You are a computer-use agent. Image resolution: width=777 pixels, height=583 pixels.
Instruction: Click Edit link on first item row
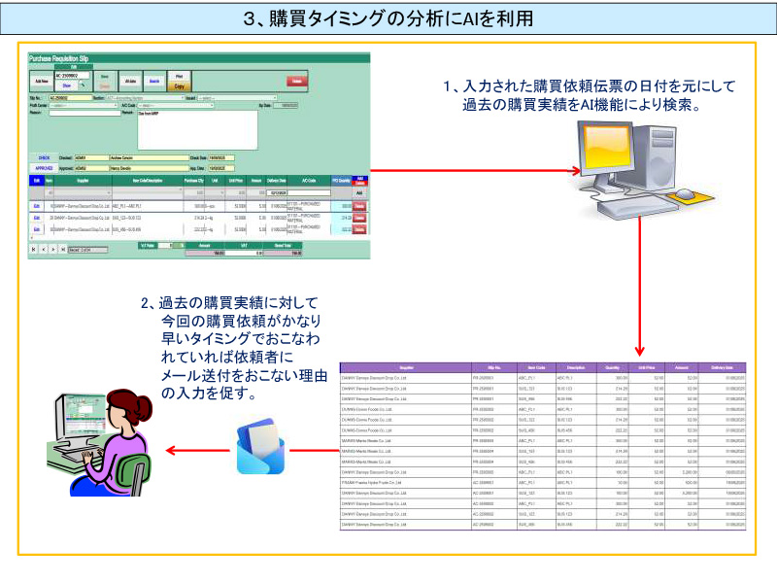point(36,206)
